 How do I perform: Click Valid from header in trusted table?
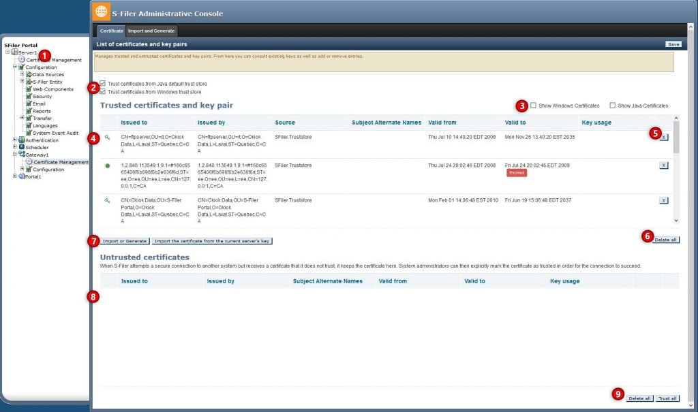(x=442, y=123)
